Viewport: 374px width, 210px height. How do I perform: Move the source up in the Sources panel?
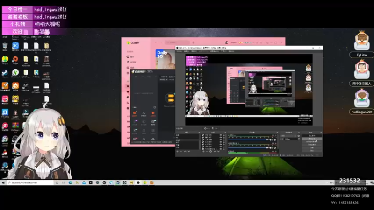pos(215,151)
